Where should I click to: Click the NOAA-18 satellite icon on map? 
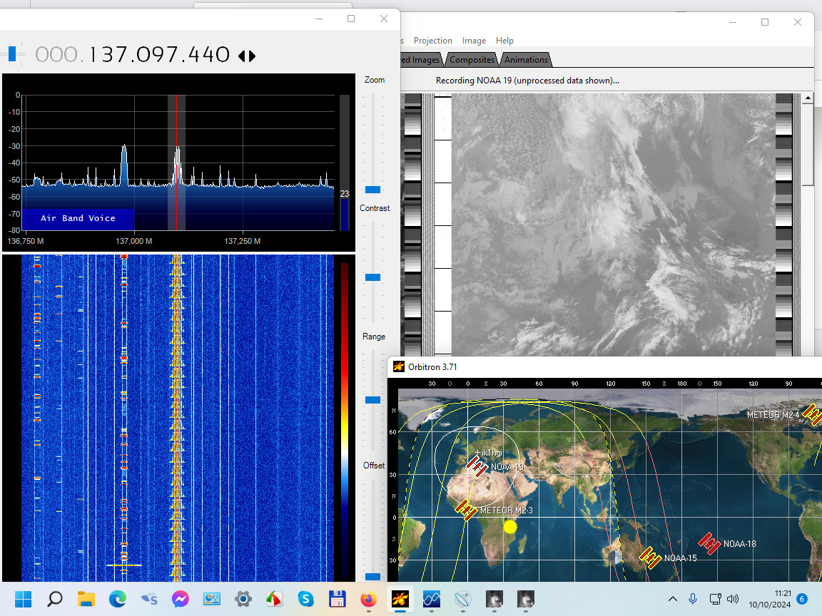pyautogui.click(x=709, y=543)
